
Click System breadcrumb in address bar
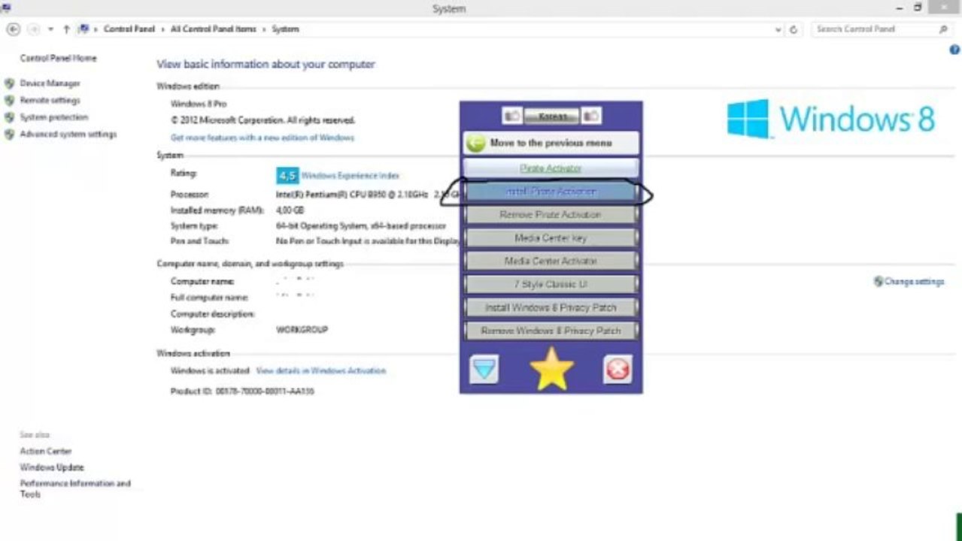286,29
